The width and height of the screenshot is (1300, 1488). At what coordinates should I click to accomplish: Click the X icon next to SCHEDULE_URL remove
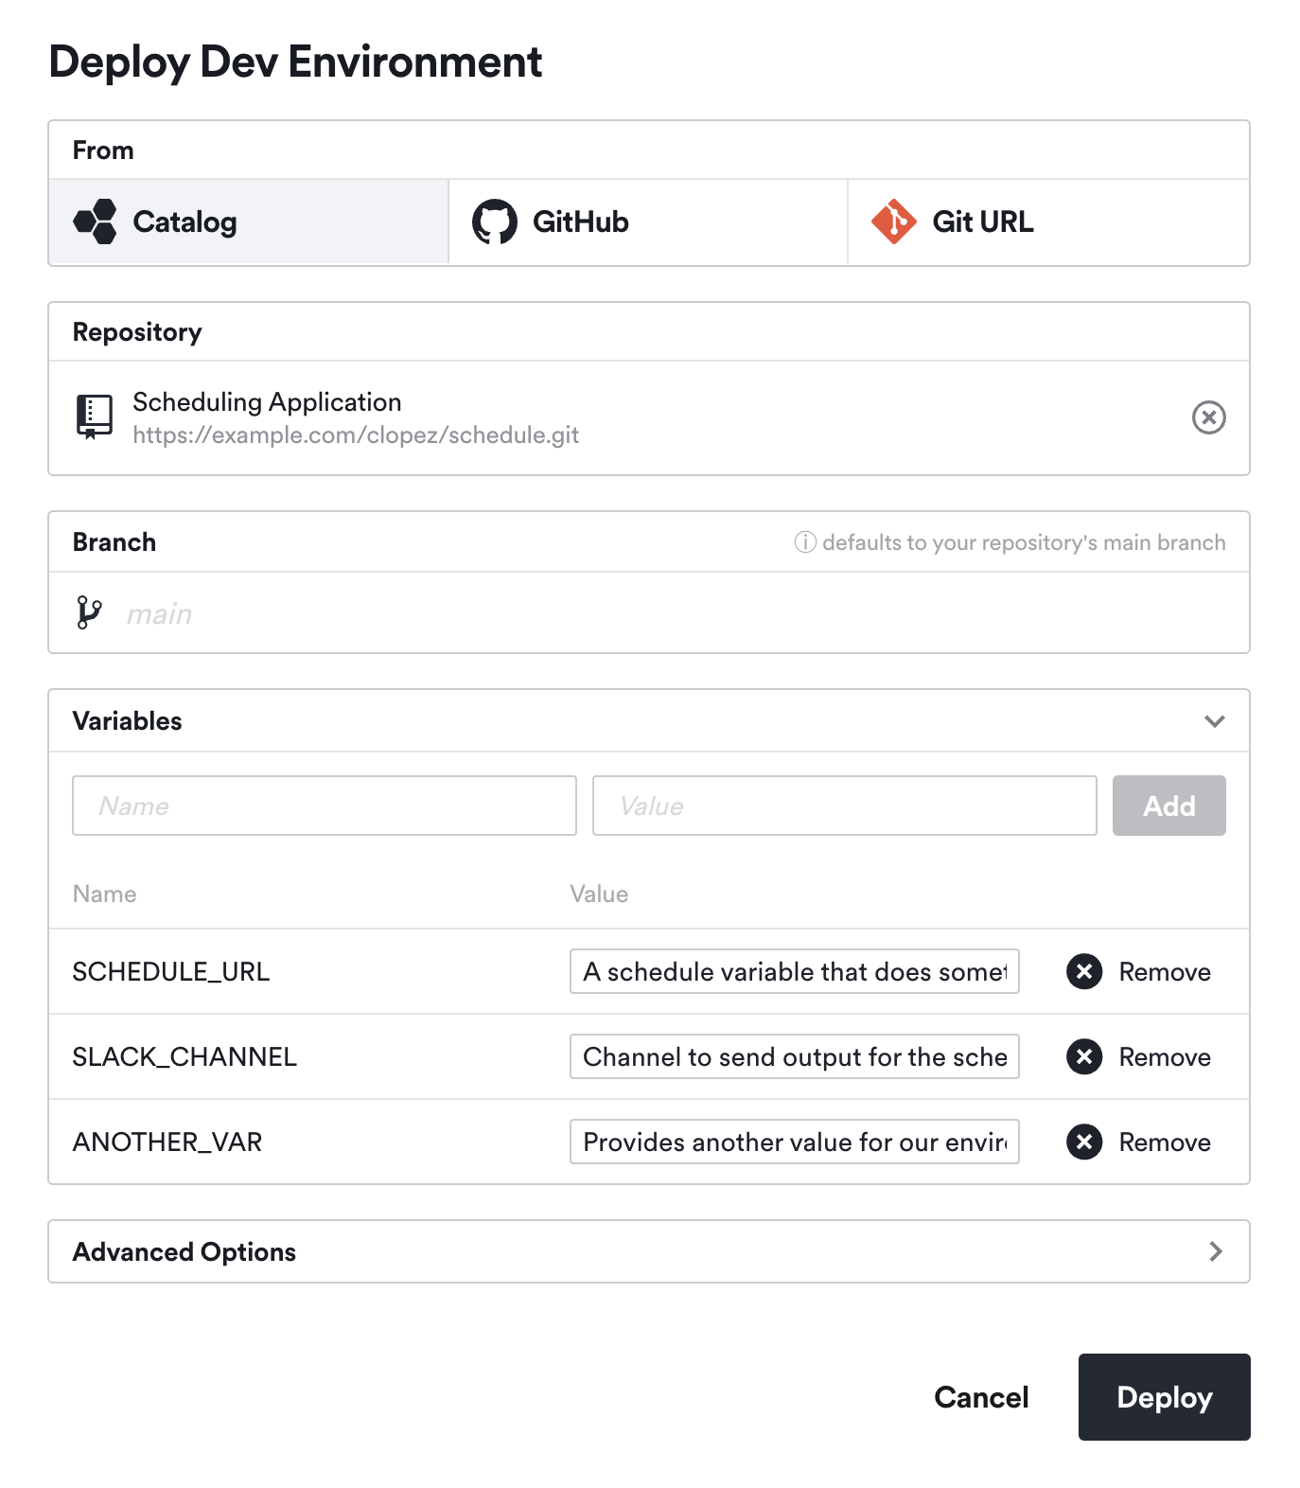1083,971
